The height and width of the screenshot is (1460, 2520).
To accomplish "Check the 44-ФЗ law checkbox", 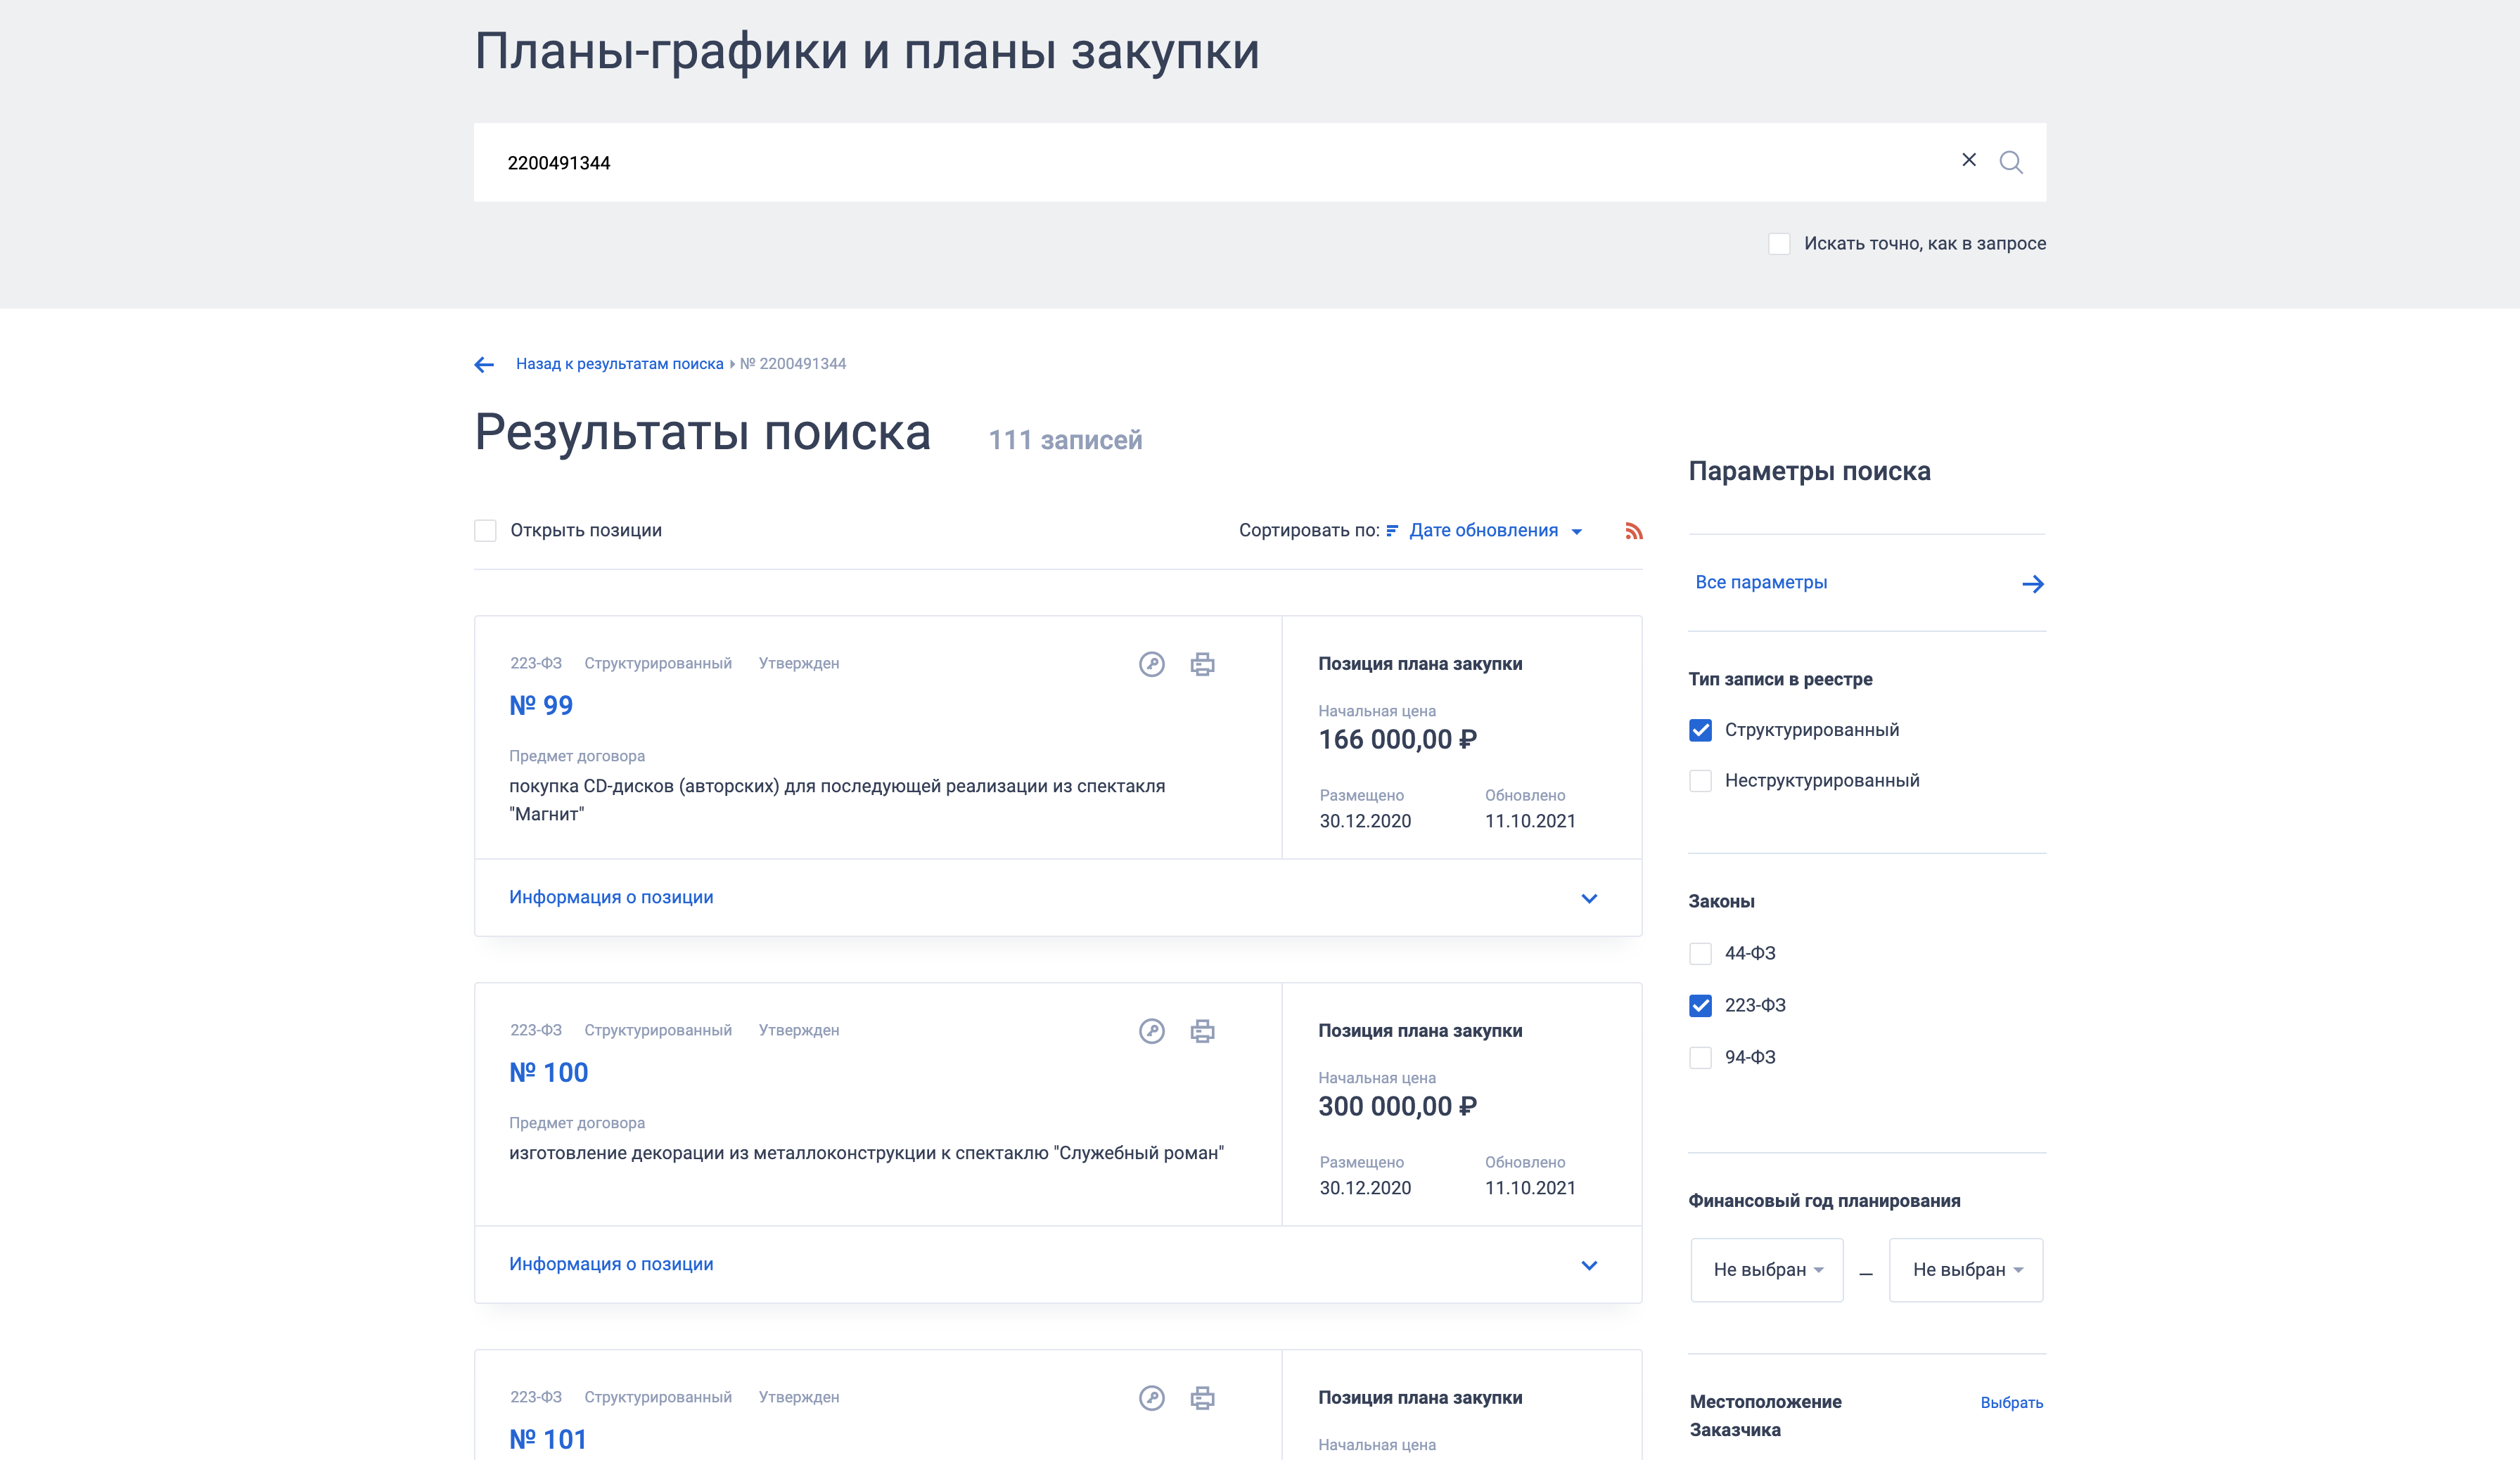I will coord(1700,953).
